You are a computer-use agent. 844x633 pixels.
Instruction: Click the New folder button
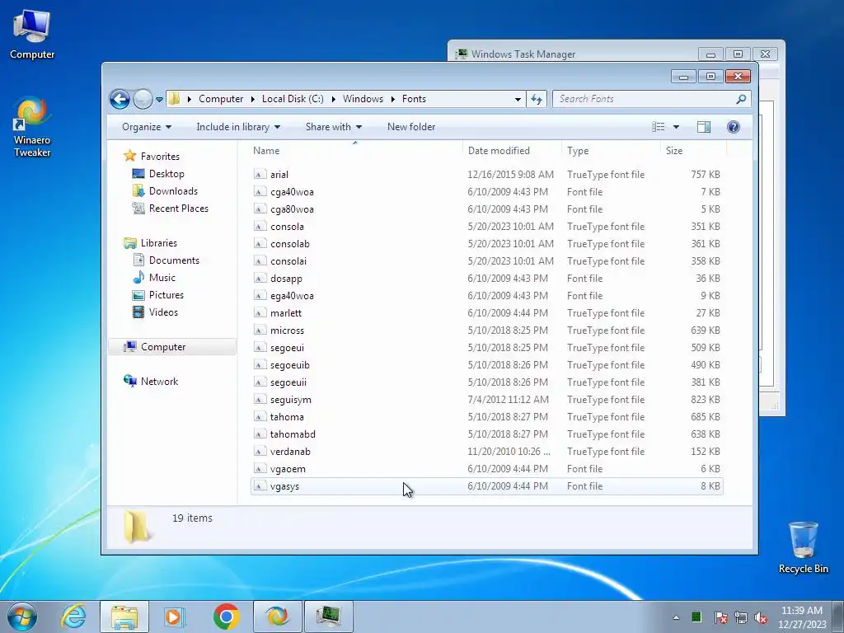411,127
